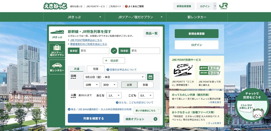Select the JRきっぷ side tab

57,34
